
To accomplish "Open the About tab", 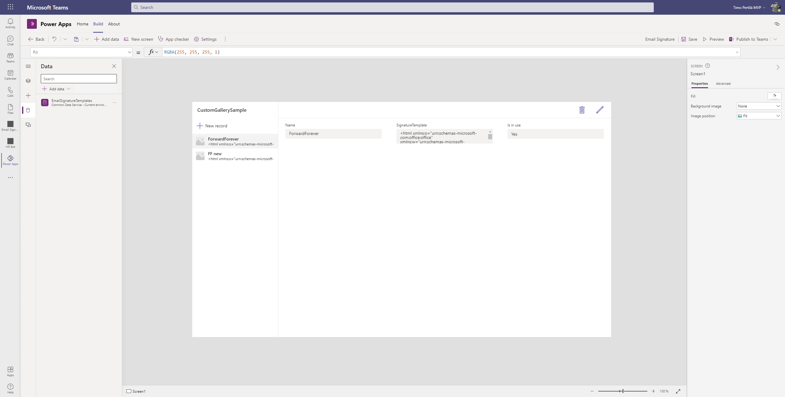I will pos(114,24).
